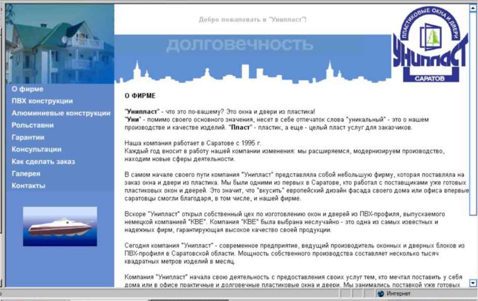Viewport: 478px width, 301px height.
Task: Click the vertical scrollbar thumb
Action: (473, 113)
